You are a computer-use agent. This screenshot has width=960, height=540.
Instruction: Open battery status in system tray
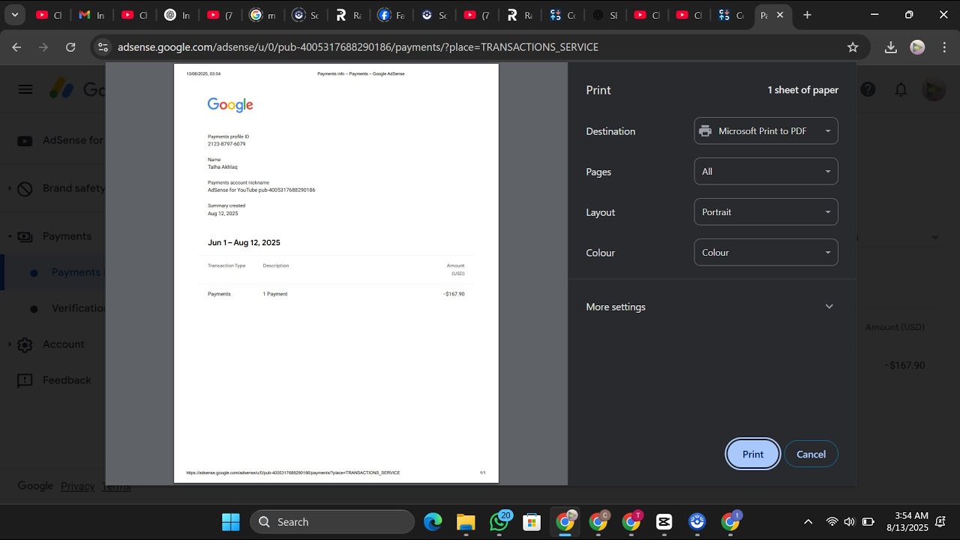868,522
